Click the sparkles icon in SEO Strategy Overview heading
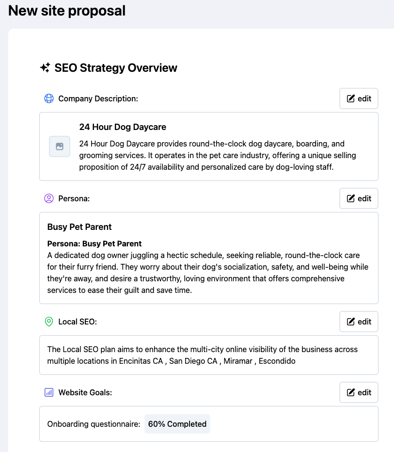This screenshot has height=452, width=394. coord(45,68)
